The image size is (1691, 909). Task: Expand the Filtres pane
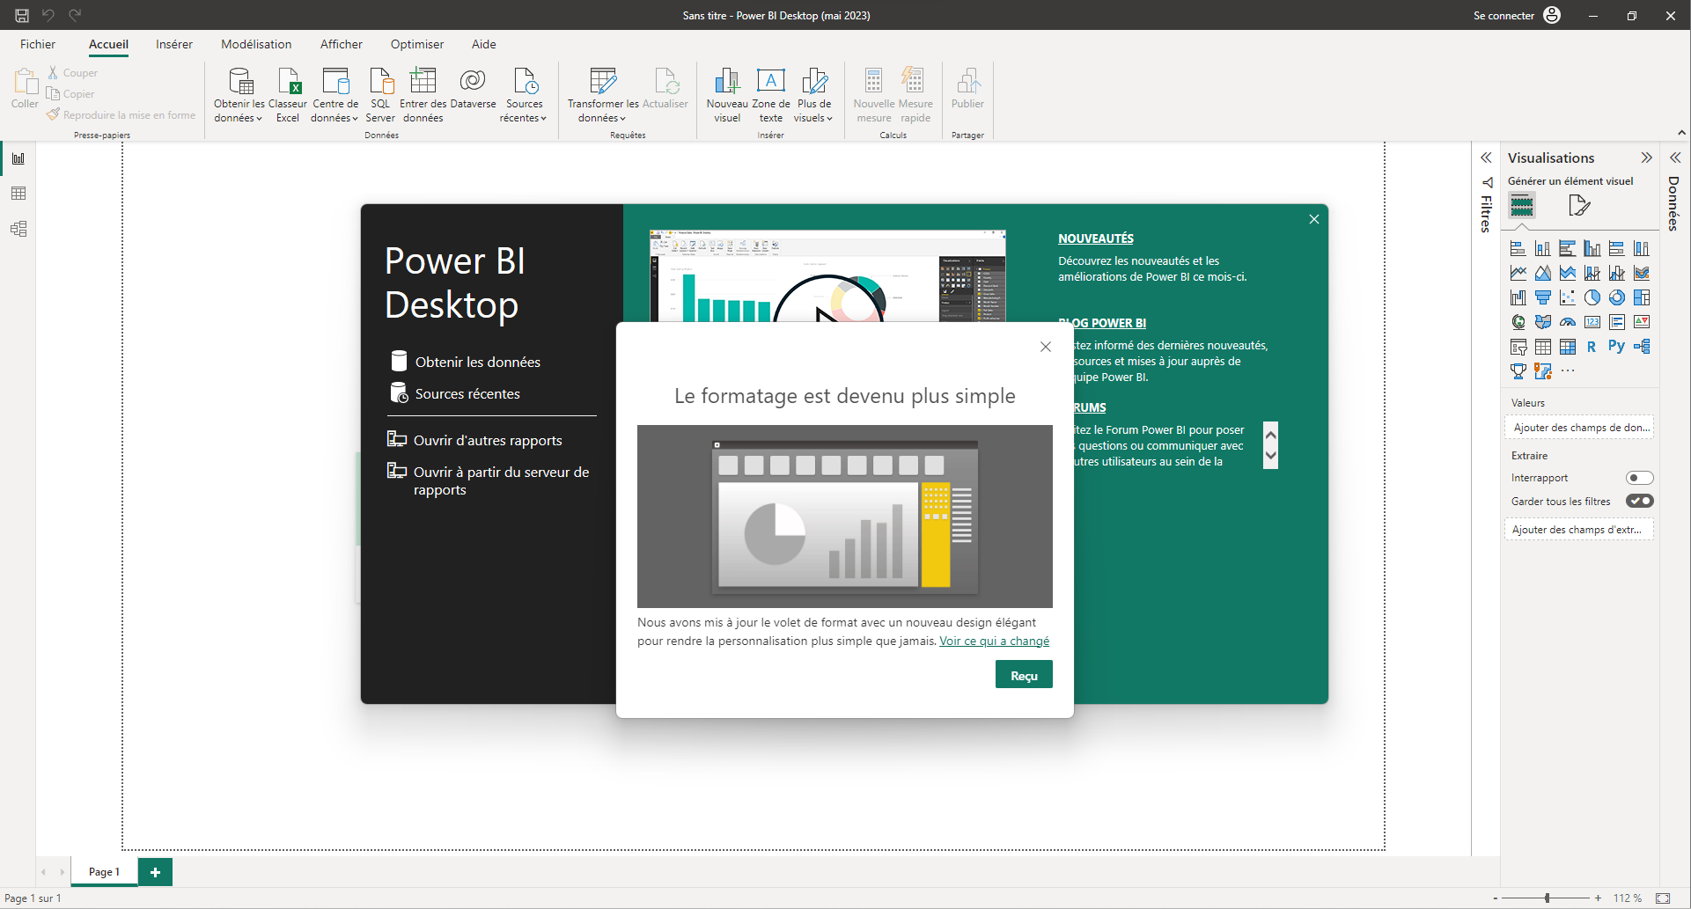1486,158
